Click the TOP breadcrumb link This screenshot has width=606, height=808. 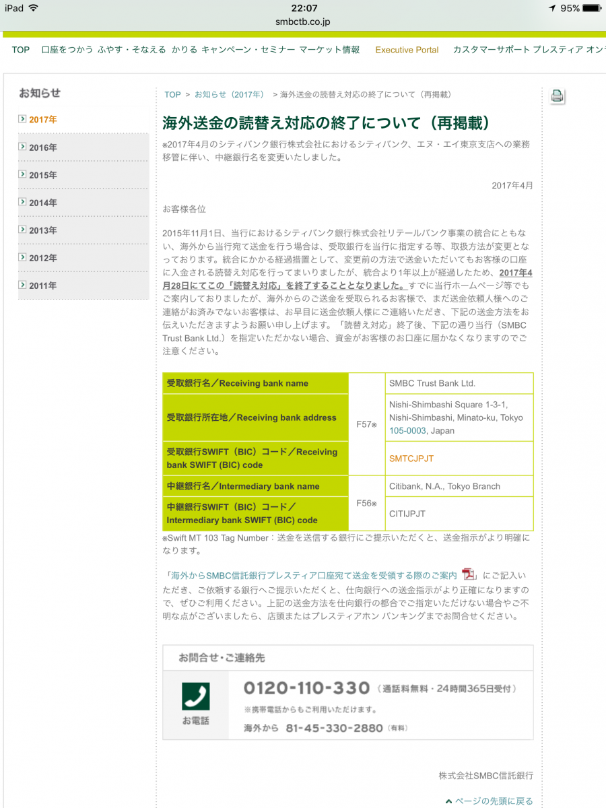click(172, 95)
